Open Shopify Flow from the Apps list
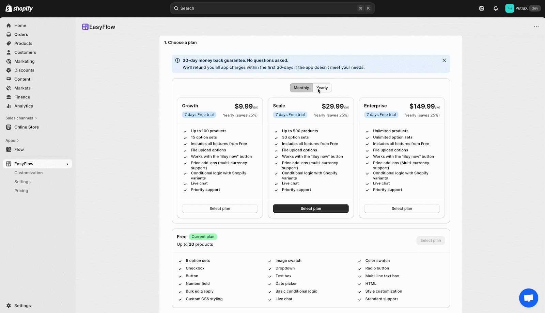Viewport: 545px width, 313px height. (x=19, y=149)
